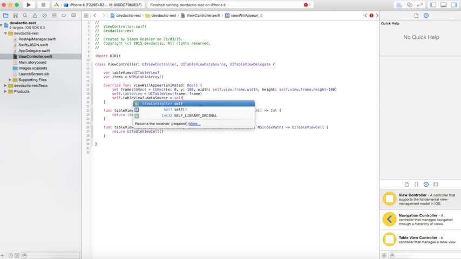Viewport: 461px width, 259px height.
Task: Click the library filter field
Action: click(424, 255)
